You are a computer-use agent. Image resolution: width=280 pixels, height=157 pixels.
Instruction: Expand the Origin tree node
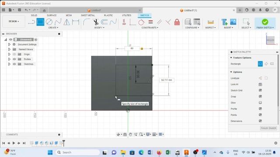pyautogui.click(x=9, y=54)
